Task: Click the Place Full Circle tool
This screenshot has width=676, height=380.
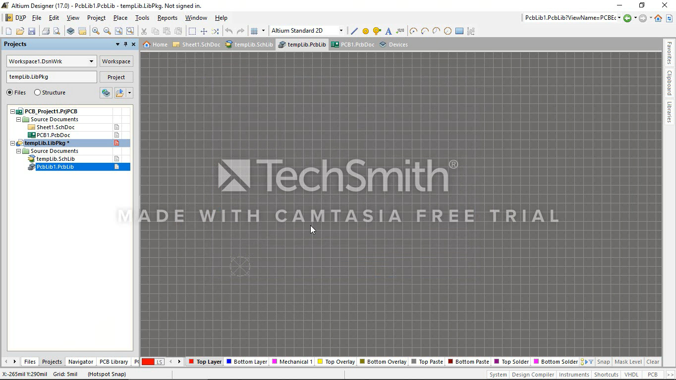Action: (448, 31)
